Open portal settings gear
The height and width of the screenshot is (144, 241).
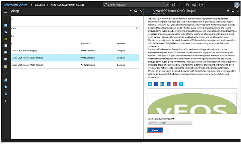click(187, 5)
